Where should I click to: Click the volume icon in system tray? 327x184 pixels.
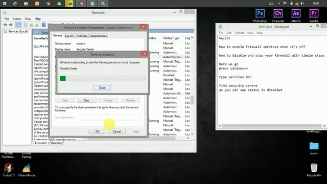point(302,4)
